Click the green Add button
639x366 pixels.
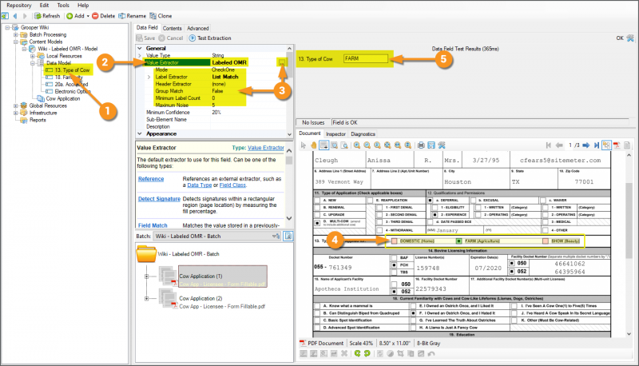tap(77, 16)
